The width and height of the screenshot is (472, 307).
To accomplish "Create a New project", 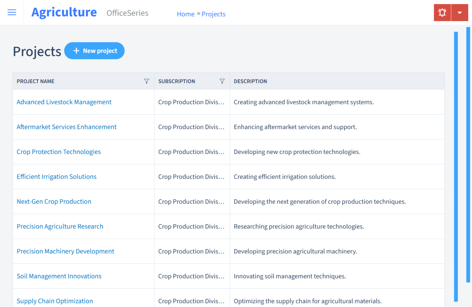I will coord(94,50).
